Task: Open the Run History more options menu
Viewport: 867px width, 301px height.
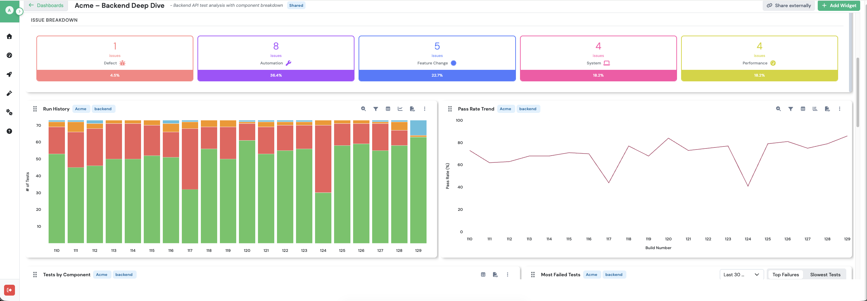Action: 424,109
